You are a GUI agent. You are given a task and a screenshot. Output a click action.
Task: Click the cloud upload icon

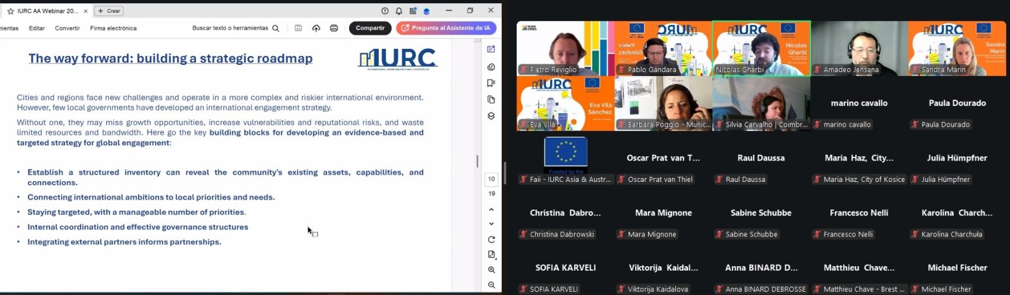tap(316, 28)
